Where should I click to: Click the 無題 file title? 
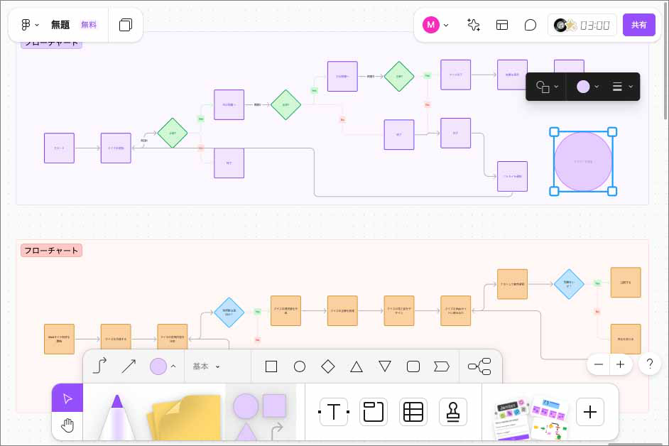(60, 25)
